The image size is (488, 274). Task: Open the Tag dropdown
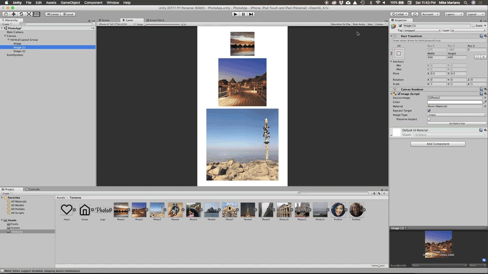[422, 30]
